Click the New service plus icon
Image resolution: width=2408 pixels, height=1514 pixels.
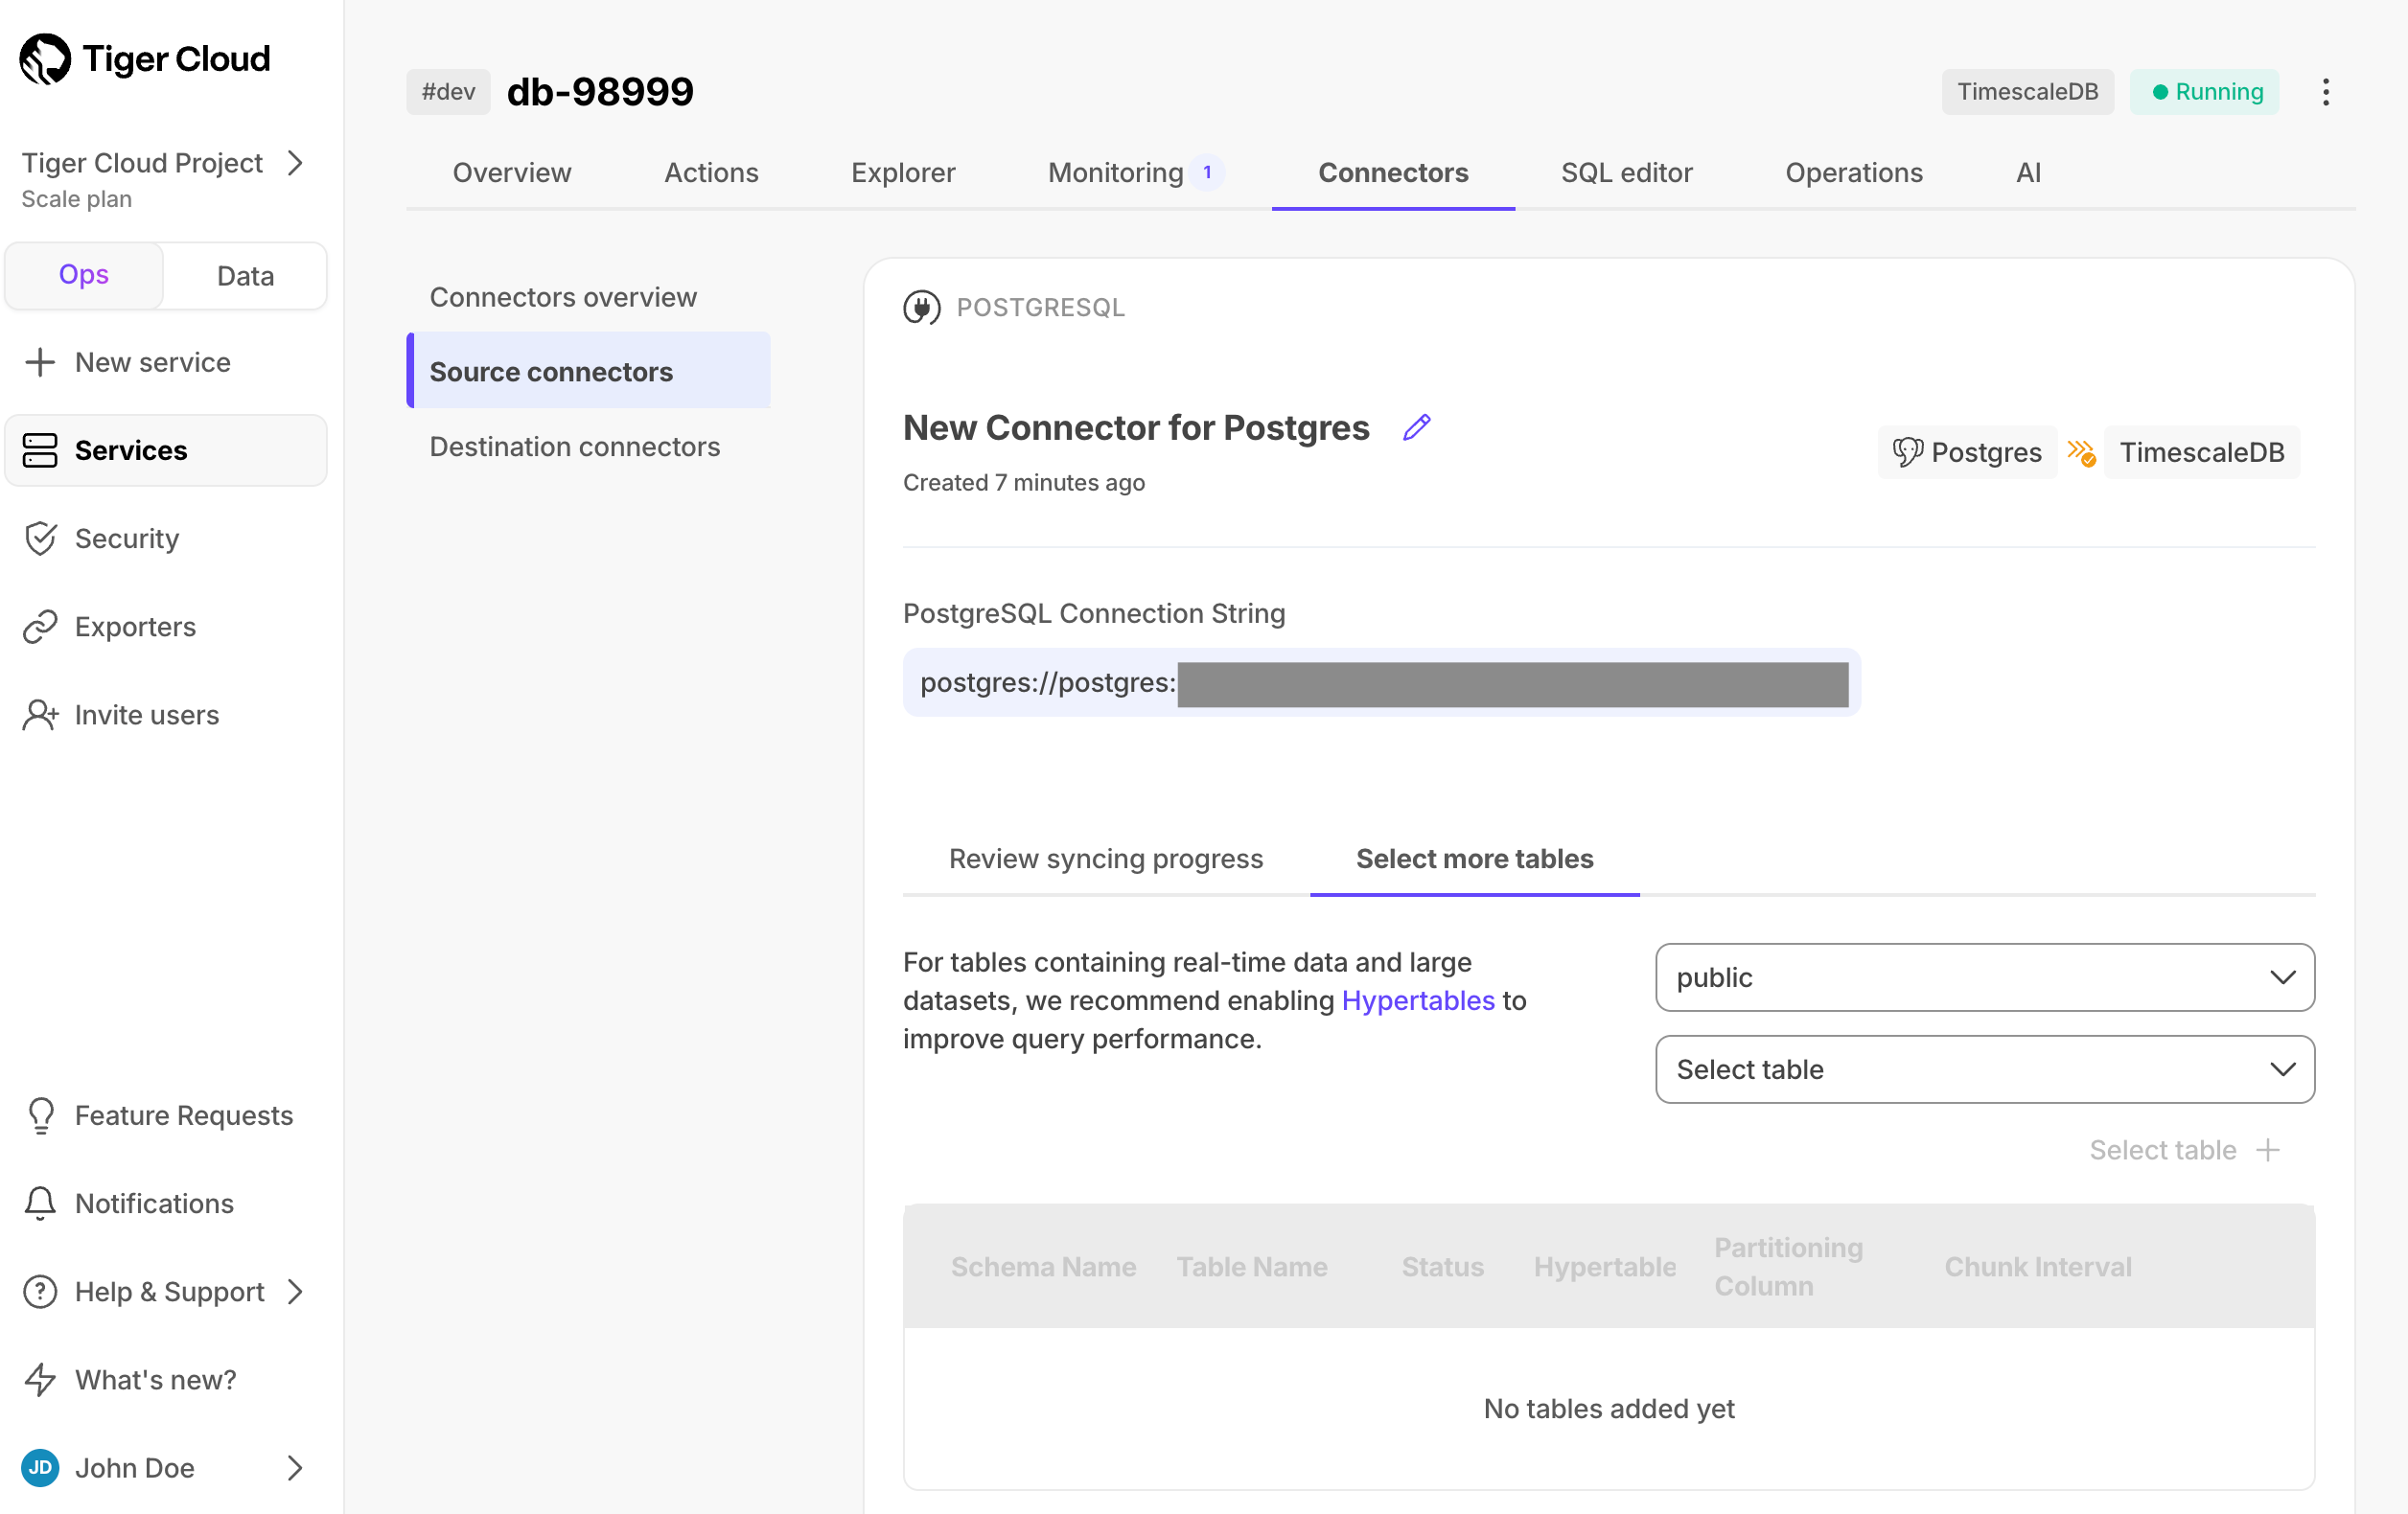point(40,362)
